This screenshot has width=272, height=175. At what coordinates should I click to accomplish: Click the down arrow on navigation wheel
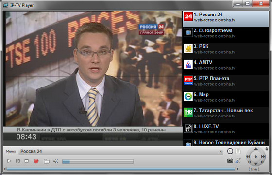tap(255, 164)
